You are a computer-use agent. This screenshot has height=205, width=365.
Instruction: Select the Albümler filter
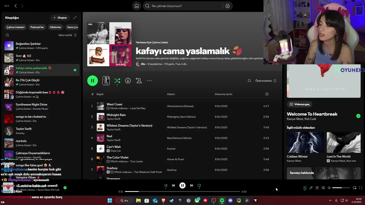(56, 27)
